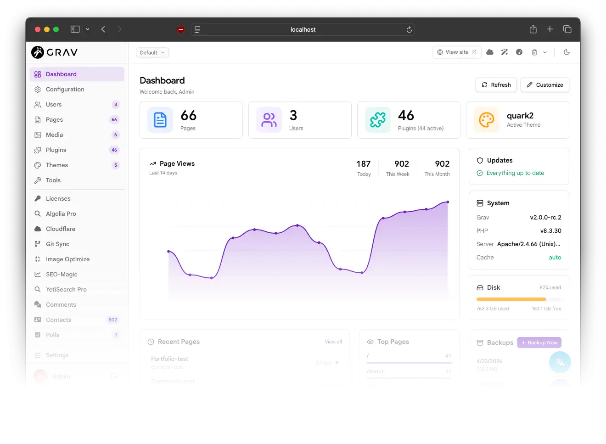
Task: Expand the trash can options chevron
Action: click(545, 52)
